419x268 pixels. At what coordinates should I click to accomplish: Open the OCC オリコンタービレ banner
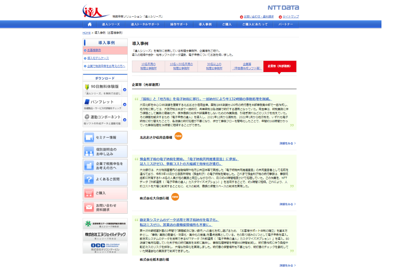(105, 248)
